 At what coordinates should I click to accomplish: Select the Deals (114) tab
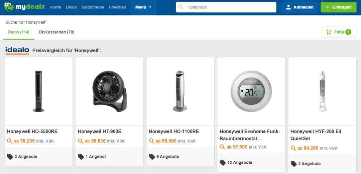tap(19, 32)
